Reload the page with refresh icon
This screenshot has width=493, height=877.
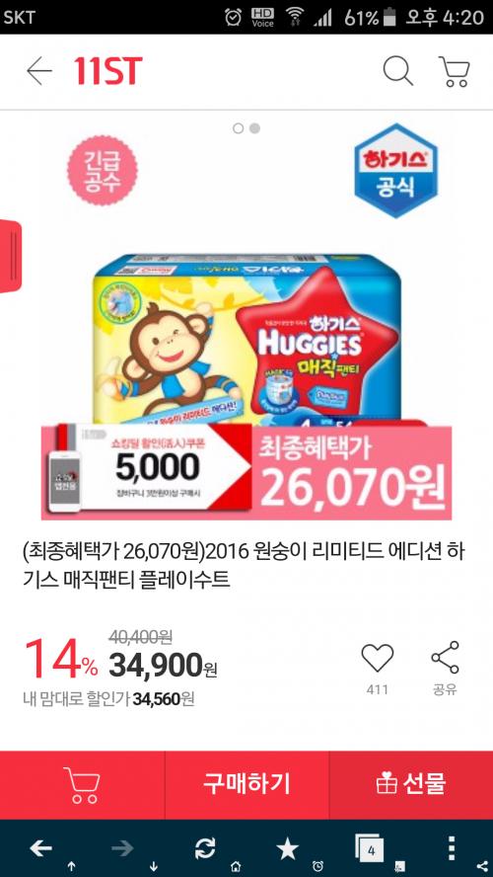pos(205,848)
